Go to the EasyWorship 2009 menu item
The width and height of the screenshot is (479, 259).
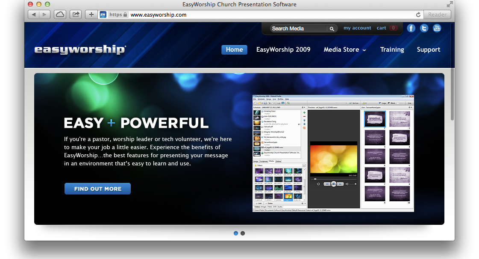pos(283,50)
